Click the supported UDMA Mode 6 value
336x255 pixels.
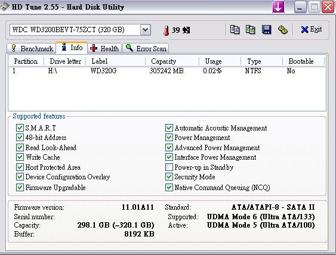261,217
